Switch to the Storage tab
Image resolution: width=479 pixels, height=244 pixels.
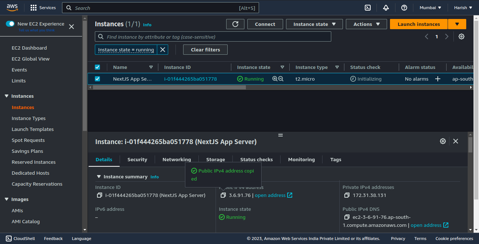pyautogui.click(x=216, y=159)
